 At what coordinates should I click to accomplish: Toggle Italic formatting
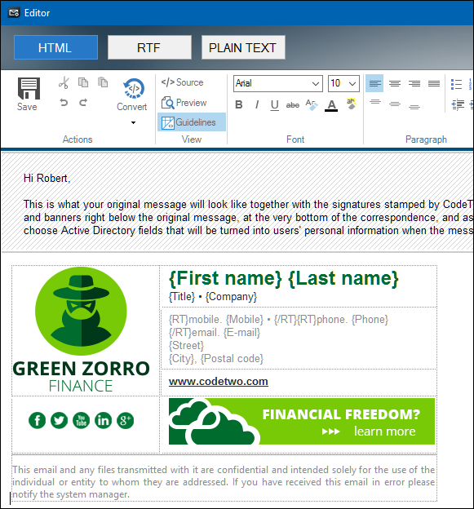coord(257,104)
